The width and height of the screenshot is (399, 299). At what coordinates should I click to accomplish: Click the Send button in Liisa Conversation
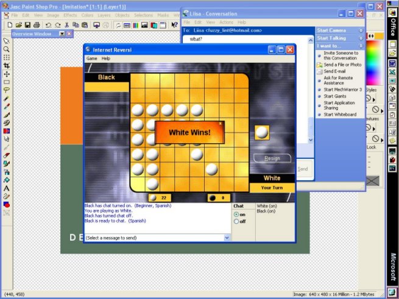pyautogui.click(x=303, y=169)
